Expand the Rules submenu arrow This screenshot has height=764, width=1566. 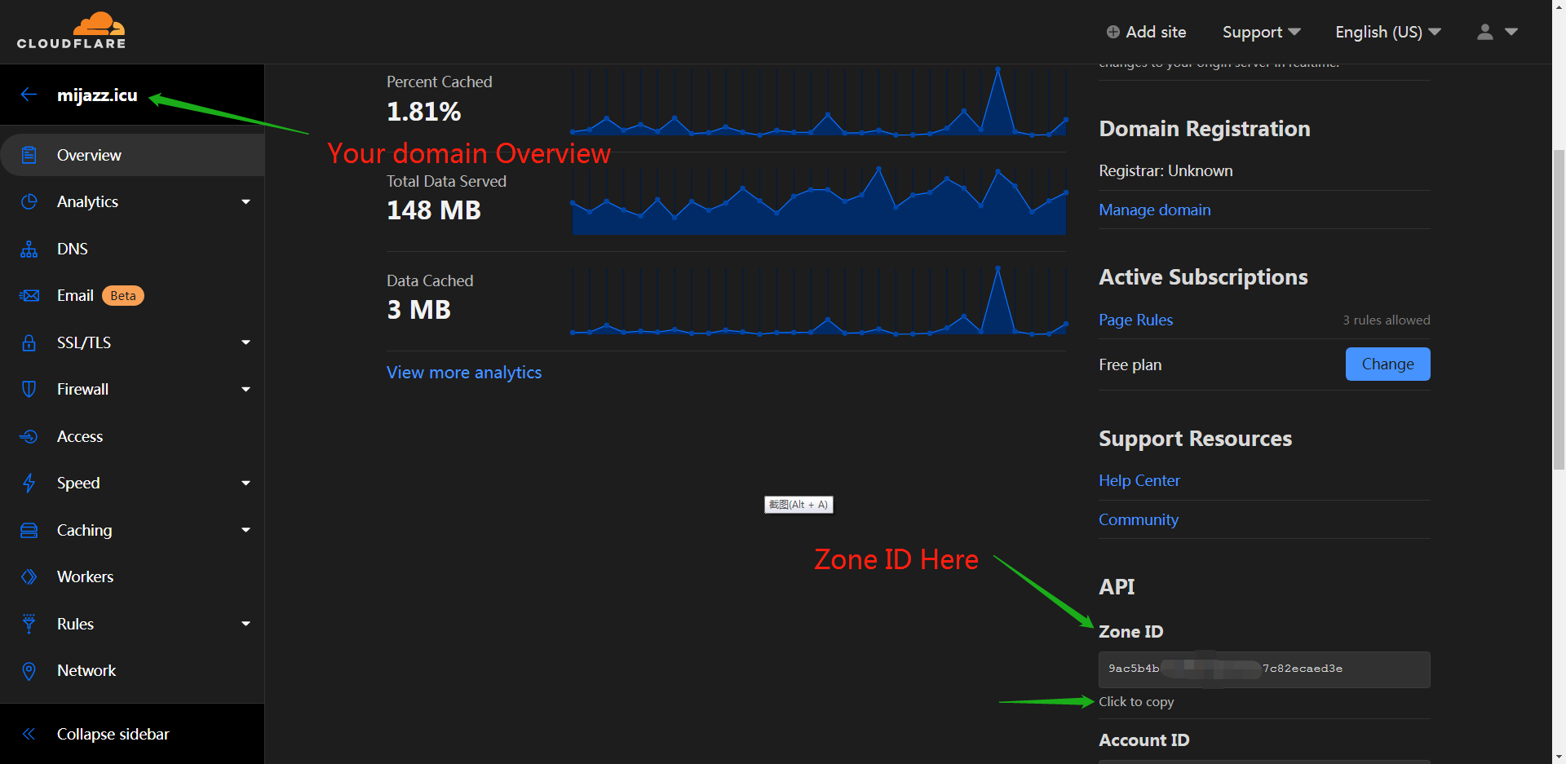point(246,624)
